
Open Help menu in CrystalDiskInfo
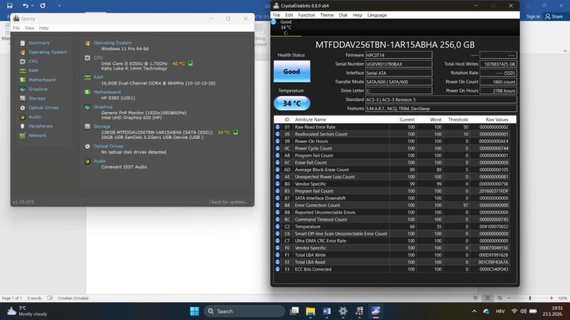[357, 15]
